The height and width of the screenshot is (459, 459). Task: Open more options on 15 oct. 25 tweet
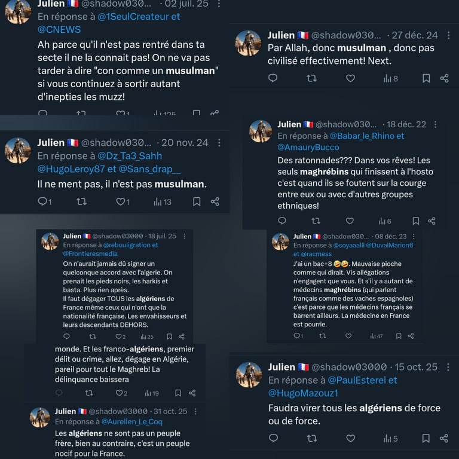click(x=448, y=367)
